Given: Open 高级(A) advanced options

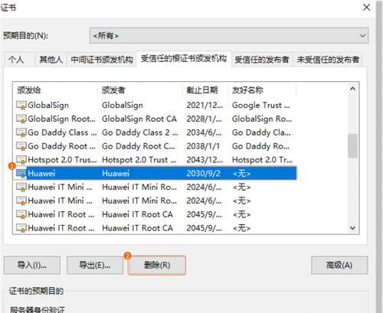Looking at the screenshot, I should (x=339, y=266).
